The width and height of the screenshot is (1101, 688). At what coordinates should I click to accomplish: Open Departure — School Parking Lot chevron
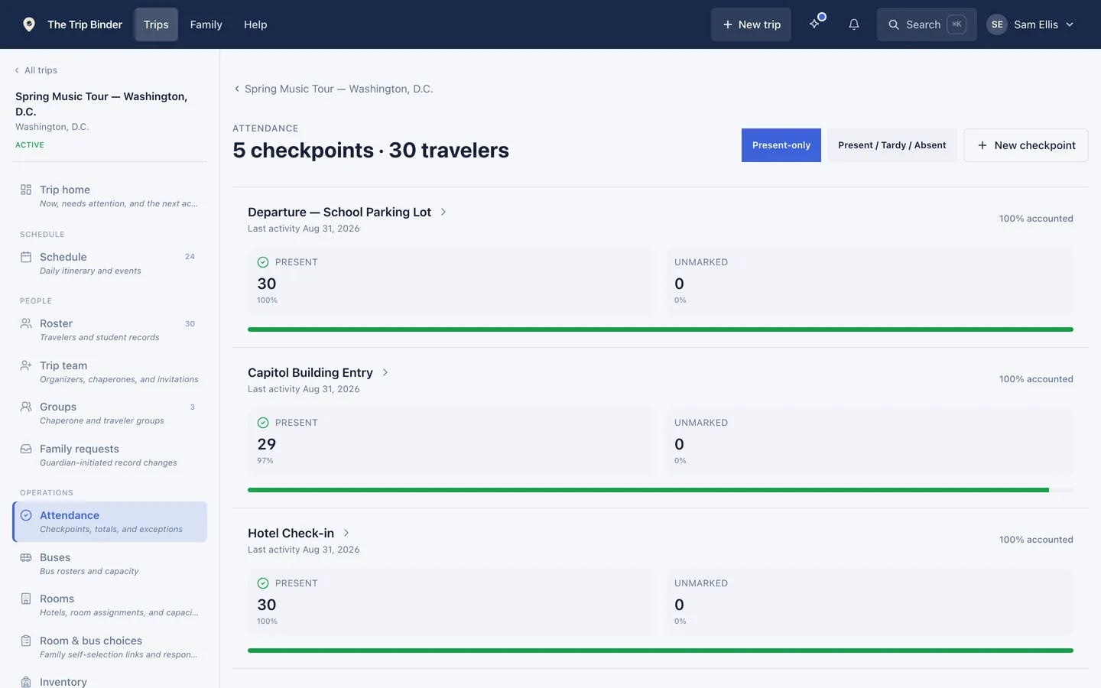[443, 212]
